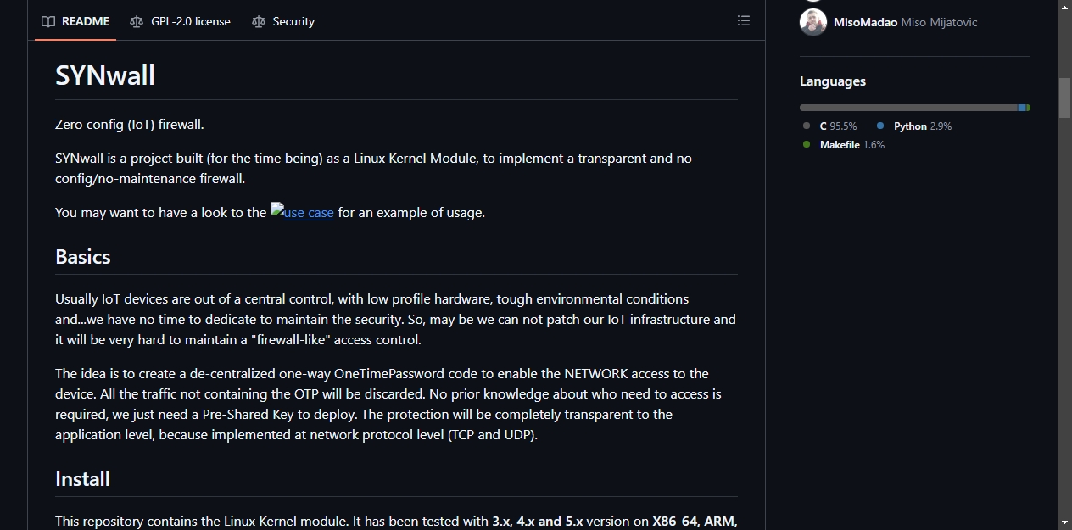Click the vertical scrollbar thumb

1064,98
